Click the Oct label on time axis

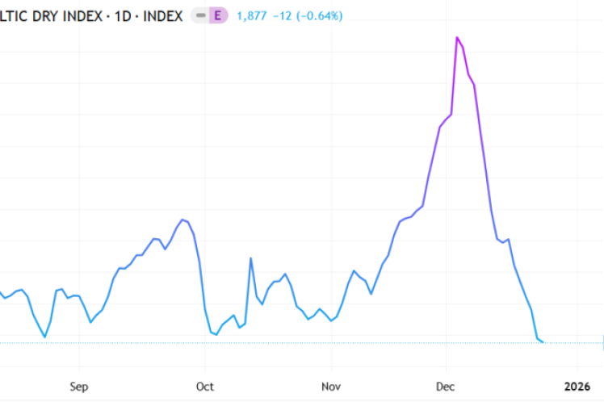205,386
